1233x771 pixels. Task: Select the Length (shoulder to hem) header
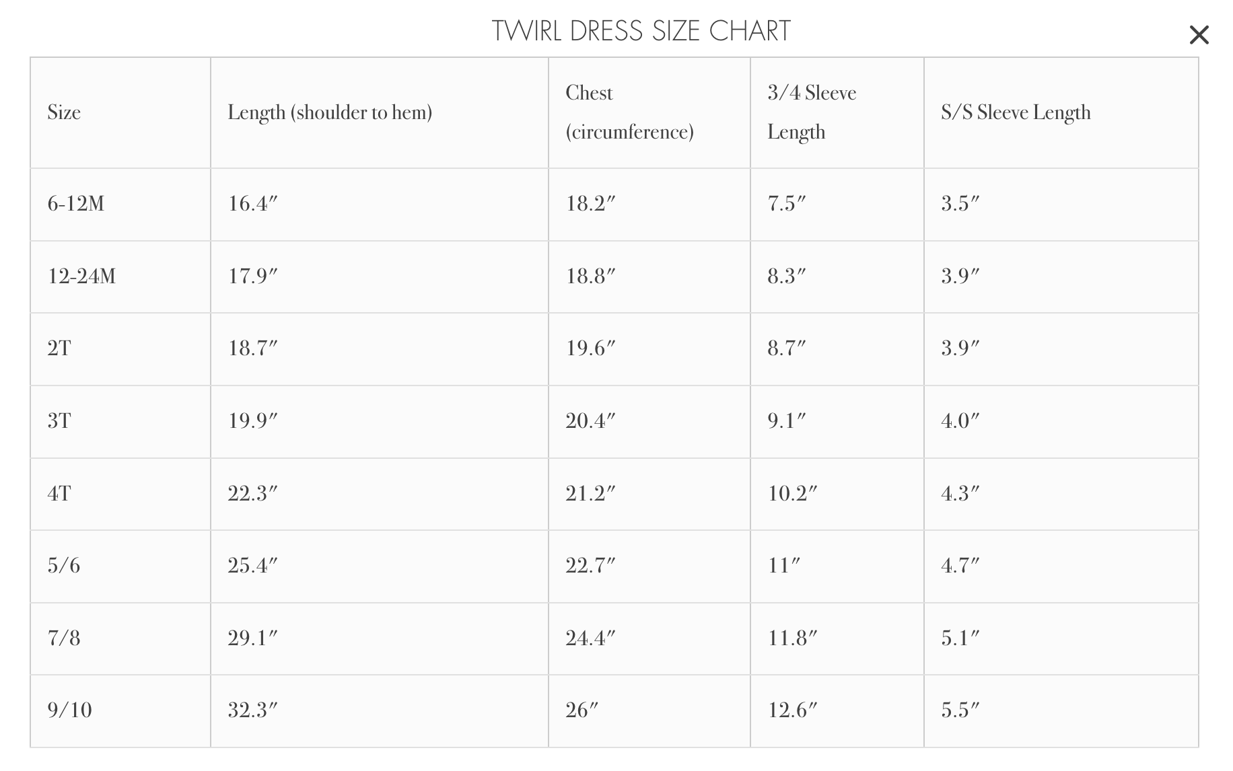[330, 112]
